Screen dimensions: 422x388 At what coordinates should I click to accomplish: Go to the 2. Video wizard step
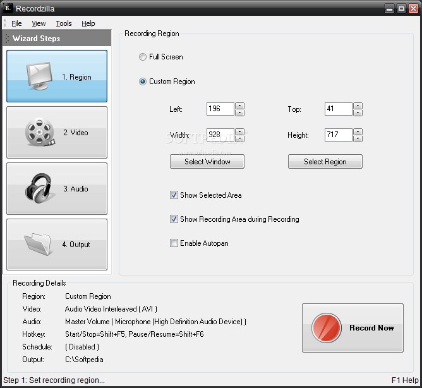[57, 132]
